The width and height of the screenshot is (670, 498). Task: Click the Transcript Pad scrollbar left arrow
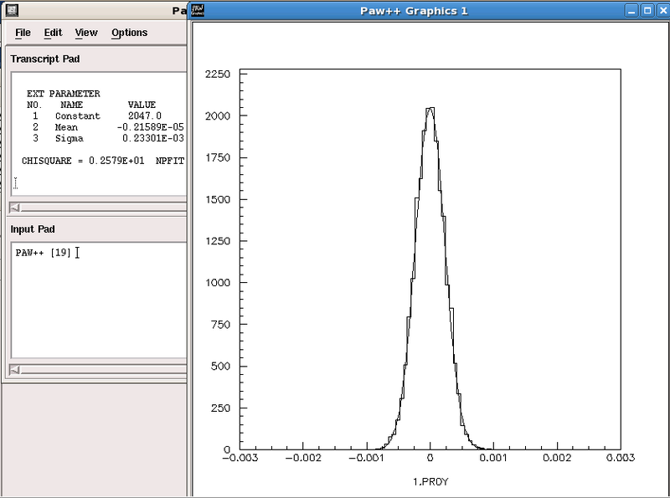[15, 208]
